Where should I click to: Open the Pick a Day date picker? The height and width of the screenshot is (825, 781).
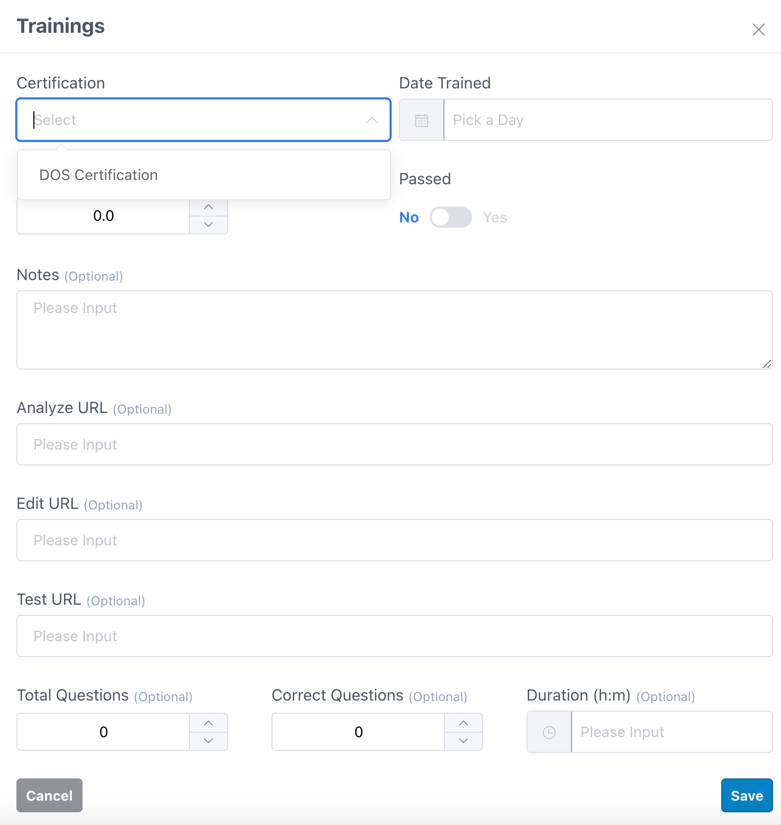(608, 120)
